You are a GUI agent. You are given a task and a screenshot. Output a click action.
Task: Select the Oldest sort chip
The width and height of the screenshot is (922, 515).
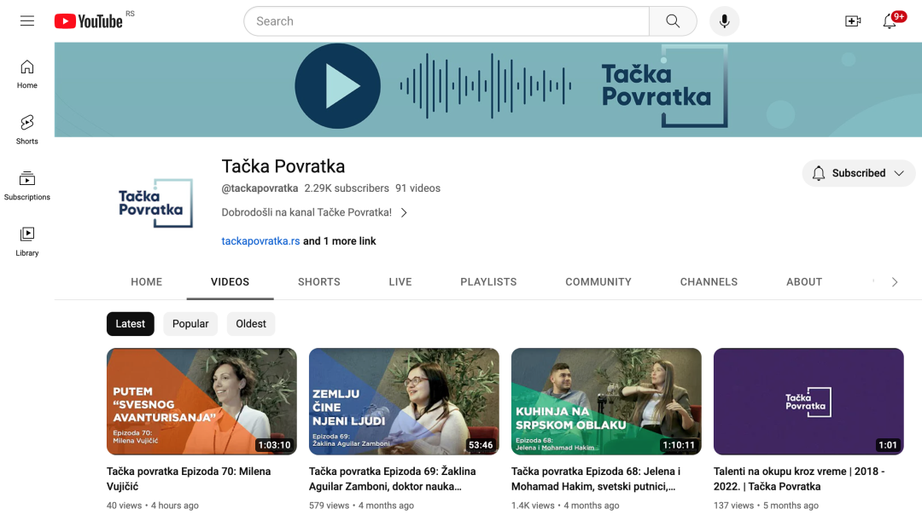point(250,324)
